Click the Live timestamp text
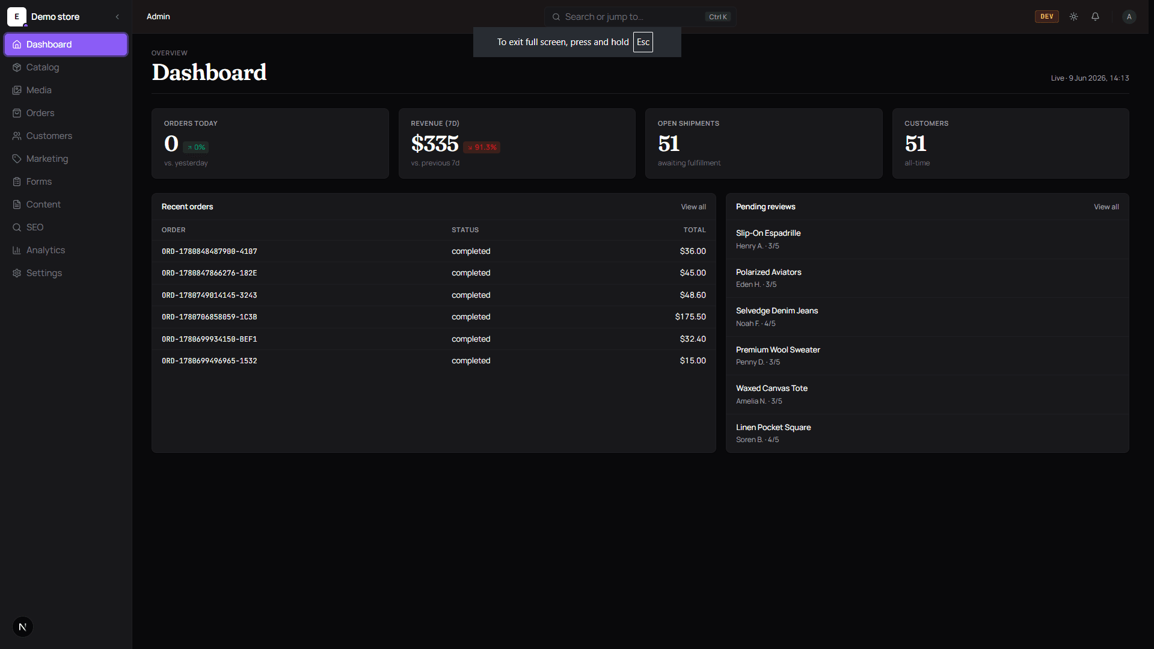This screenshot has width=1154, height=649. coord(1090,78)
